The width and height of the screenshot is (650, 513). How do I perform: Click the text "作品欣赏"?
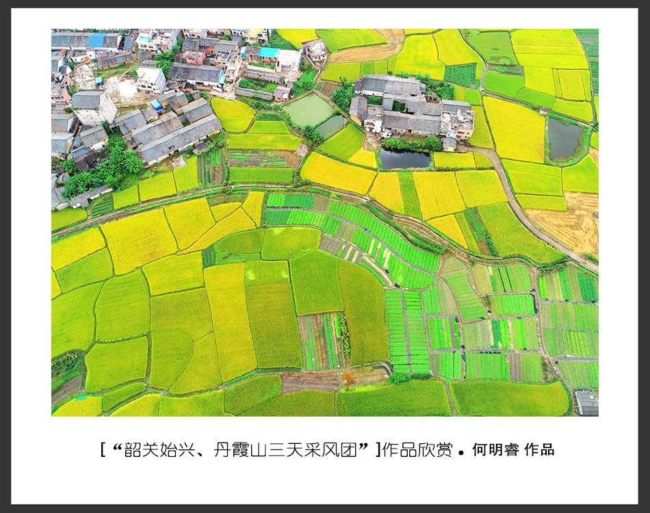point(417,449)
